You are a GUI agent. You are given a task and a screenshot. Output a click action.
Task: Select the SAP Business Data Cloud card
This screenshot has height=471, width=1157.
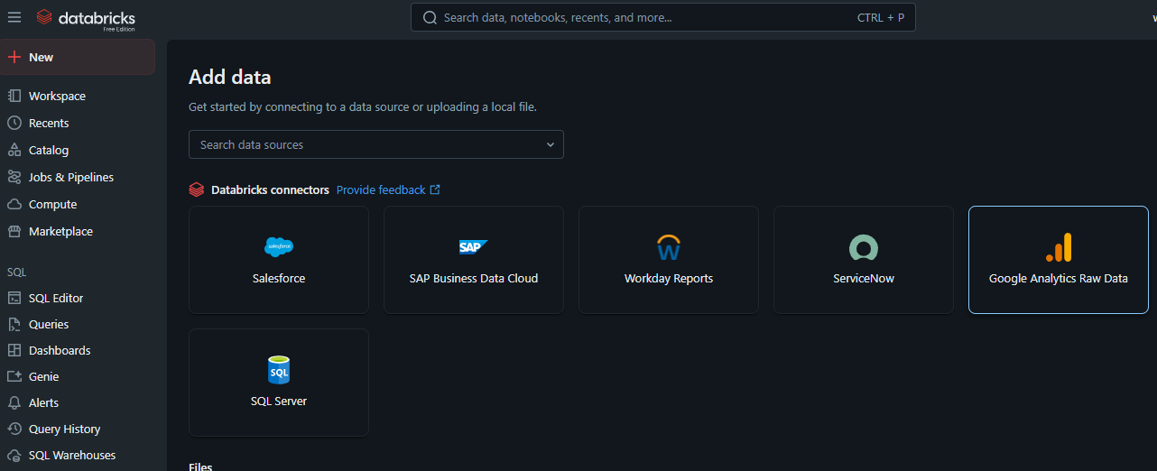[474, 260]
